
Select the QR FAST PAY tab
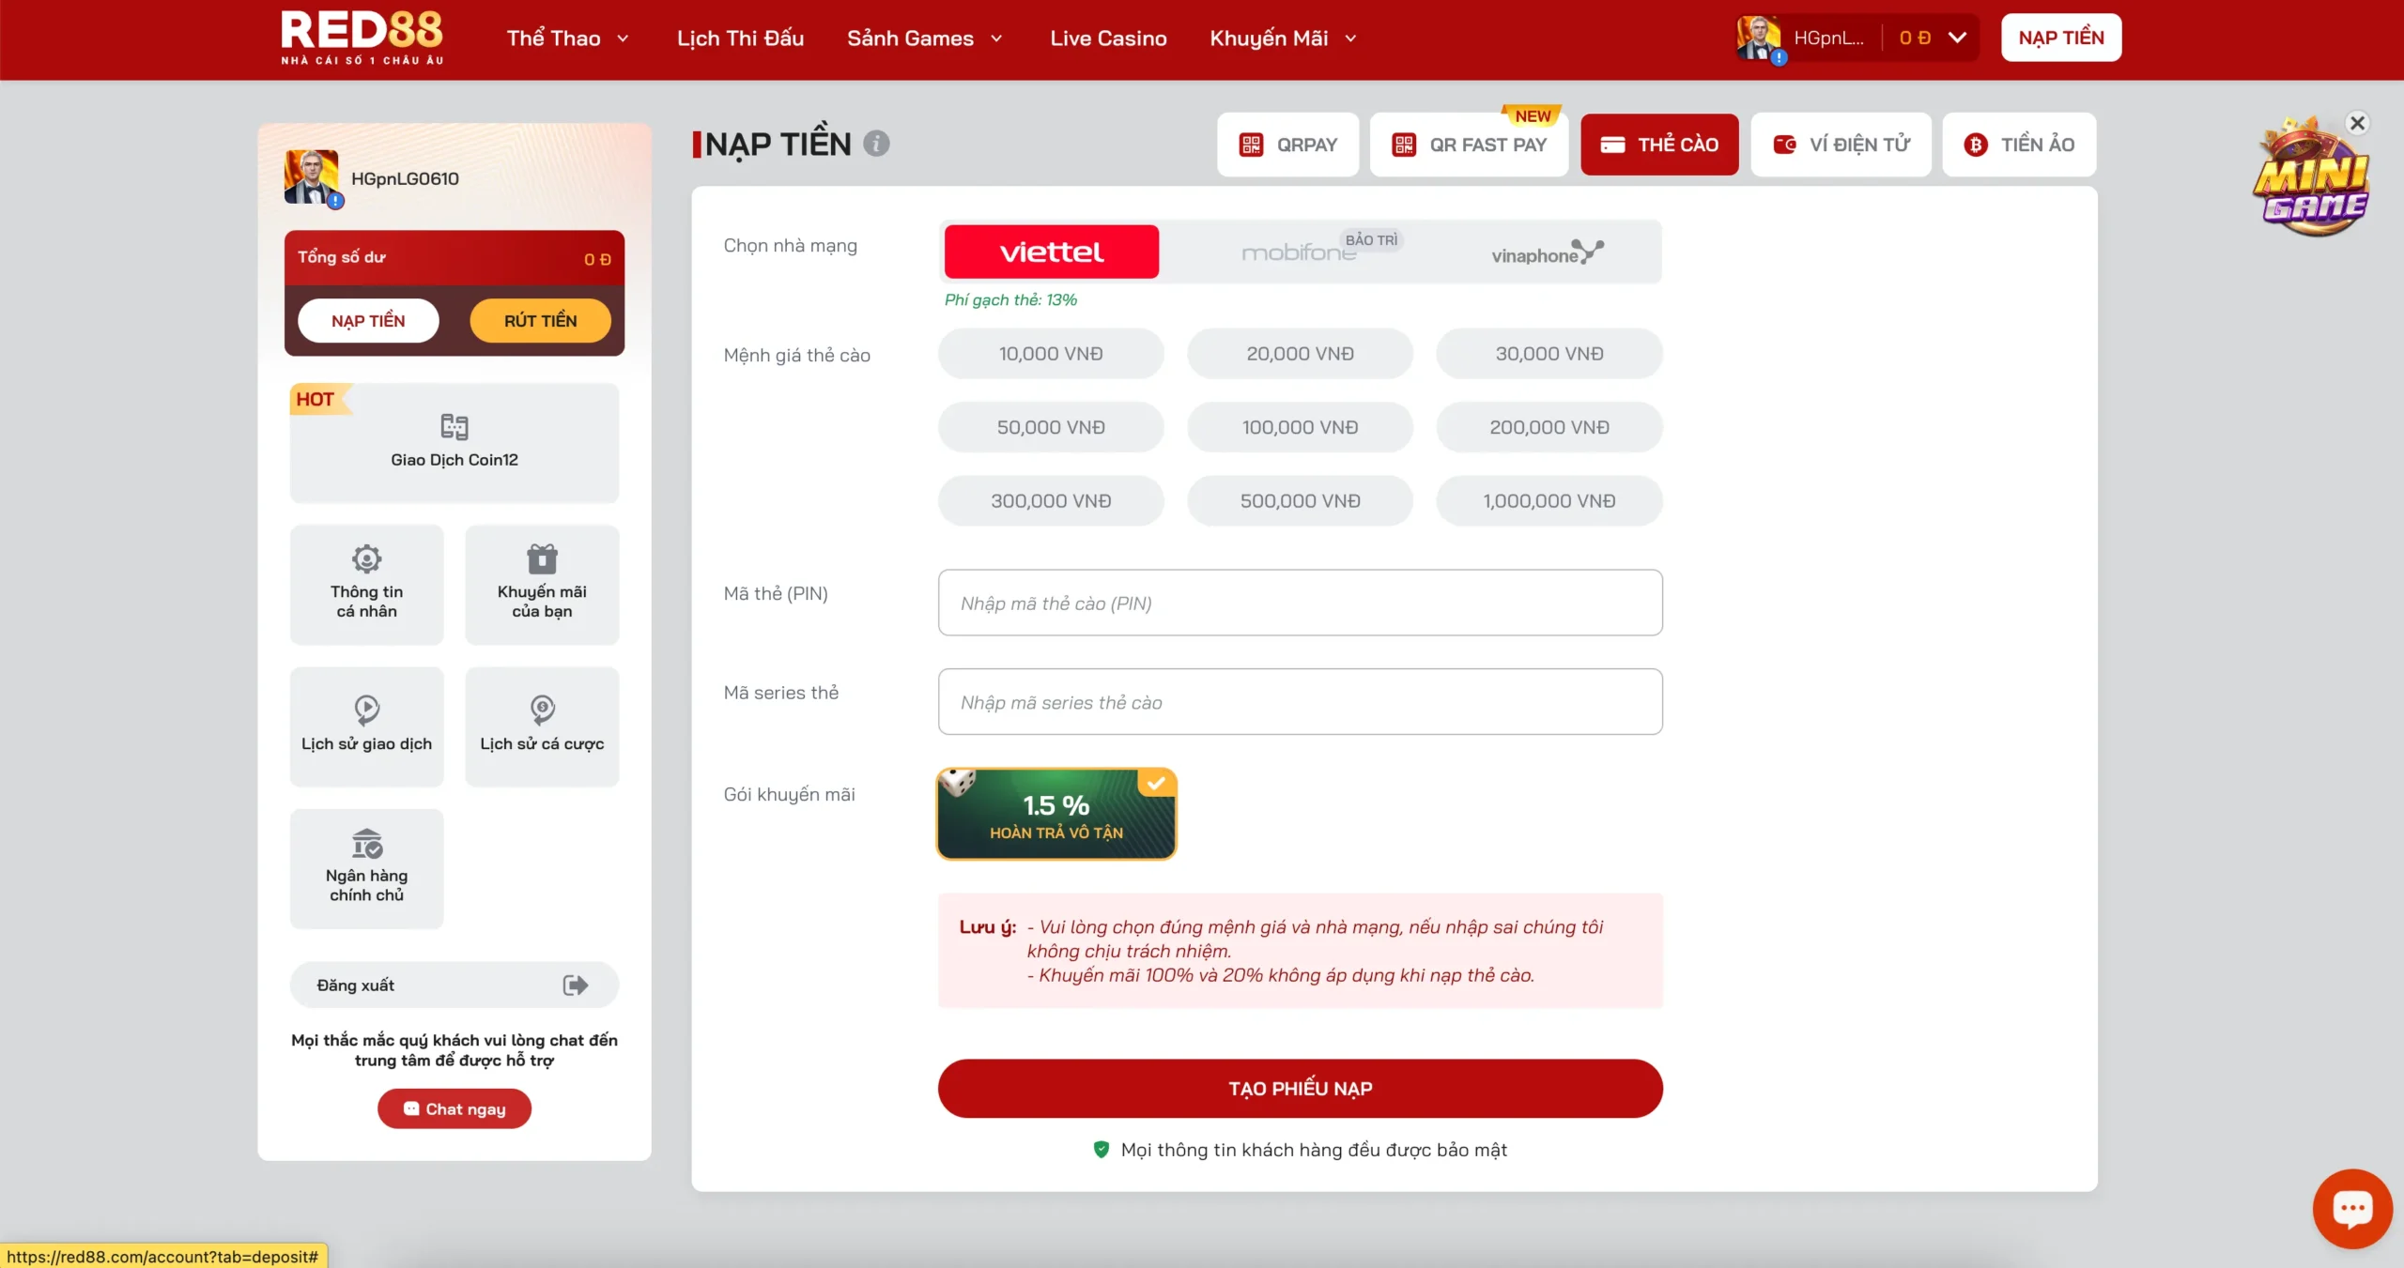click(x=1469, y=145)
